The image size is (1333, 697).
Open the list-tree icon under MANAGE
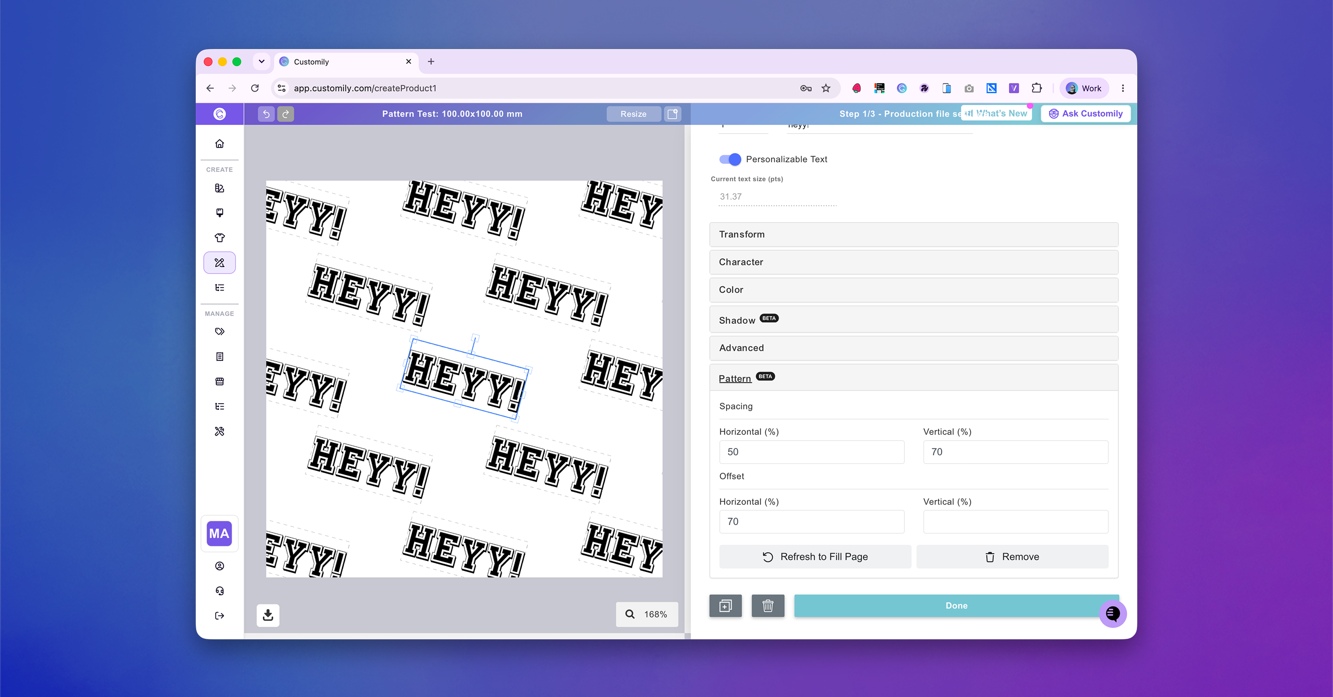[220, 407]
